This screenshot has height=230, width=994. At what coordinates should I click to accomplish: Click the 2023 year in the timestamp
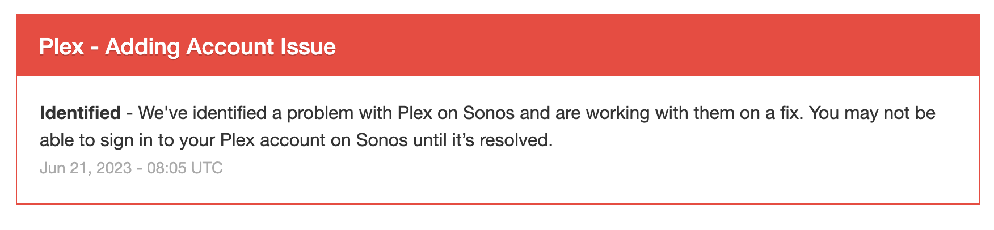coord(115,168)
